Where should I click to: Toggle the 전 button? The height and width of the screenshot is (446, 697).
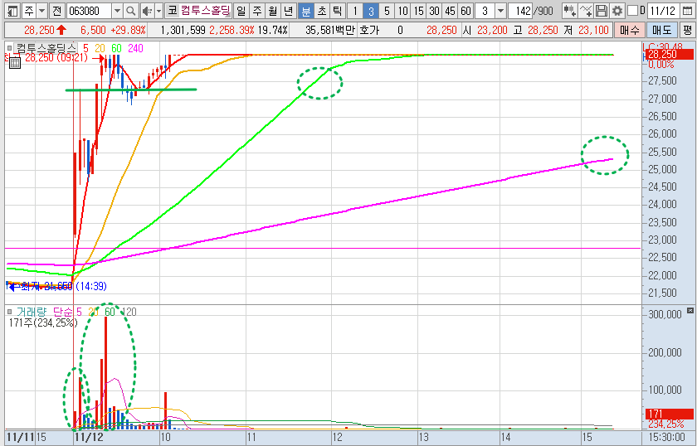[56, 11]
